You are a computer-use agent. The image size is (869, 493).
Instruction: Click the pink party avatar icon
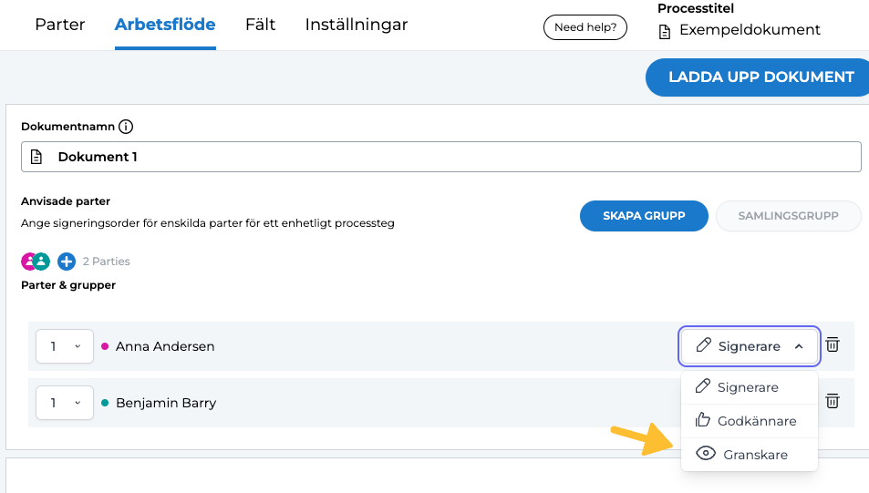(29, 262)
